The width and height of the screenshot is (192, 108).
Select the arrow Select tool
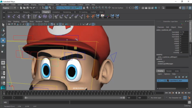(3, 25)
